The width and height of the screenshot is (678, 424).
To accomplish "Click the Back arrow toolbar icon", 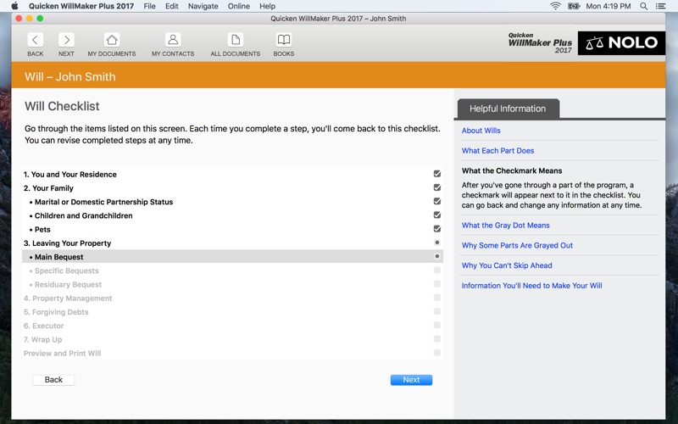I will click(x=35, y=40).
